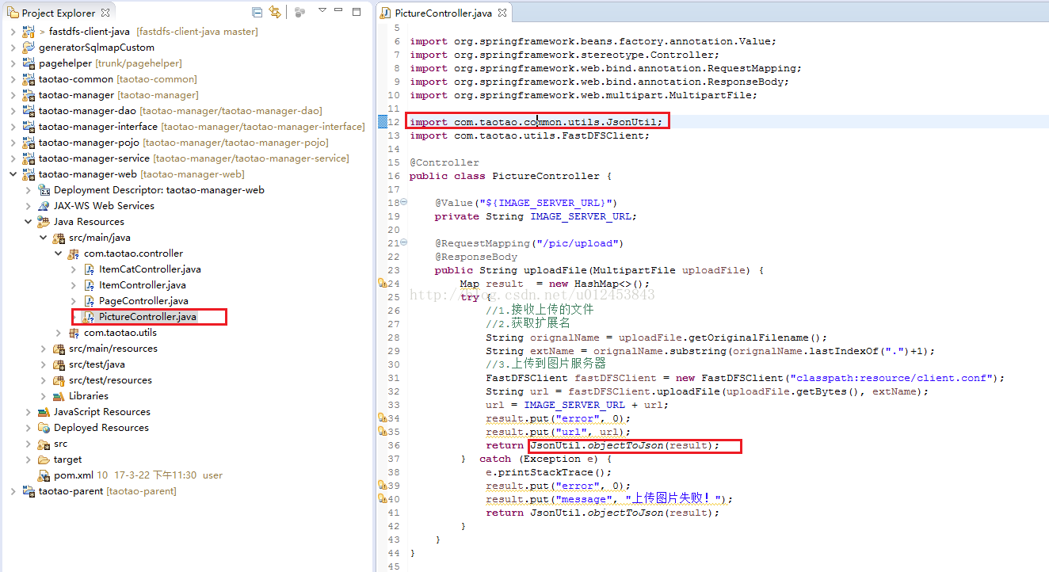Close the Project Explorer view tab
The width and height of the screenshot is (1049, 572).
106,13
